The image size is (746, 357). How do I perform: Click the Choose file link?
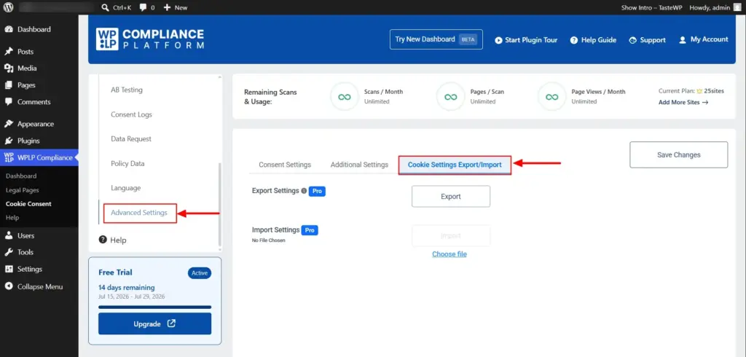tap(449, 254)
